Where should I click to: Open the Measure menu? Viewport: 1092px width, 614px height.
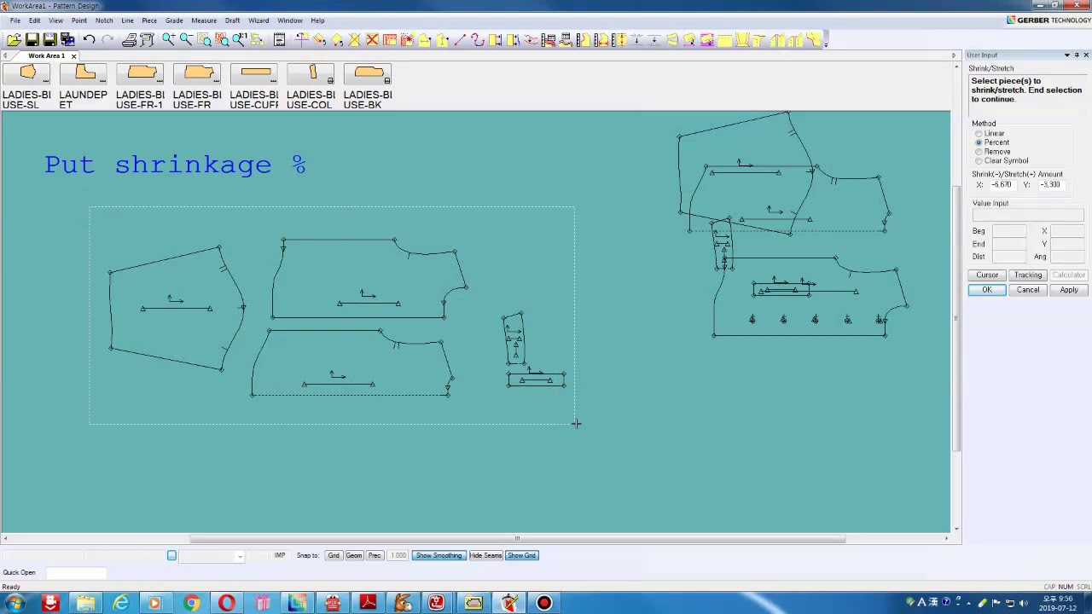[204, 20]
